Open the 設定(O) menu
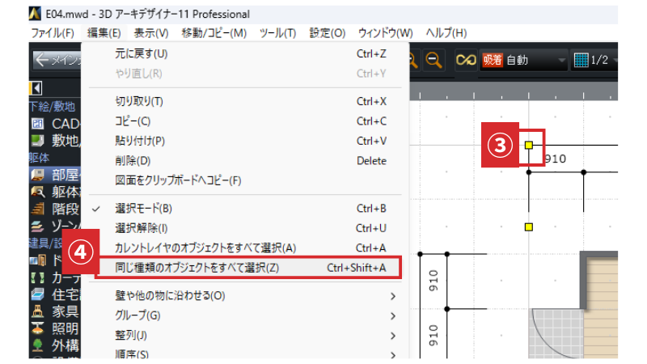Image resolution: width=647 pixels, height=364 pixels. point(328,33)
